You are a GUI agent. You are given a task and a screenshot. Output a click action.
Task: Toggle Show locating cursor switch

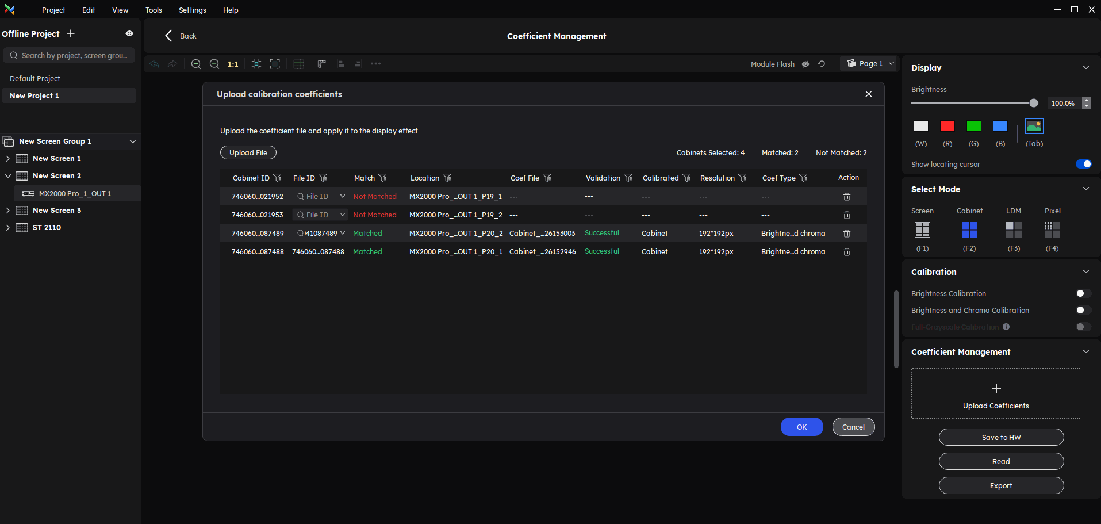pyautogui.click(x=1083, y=164)
